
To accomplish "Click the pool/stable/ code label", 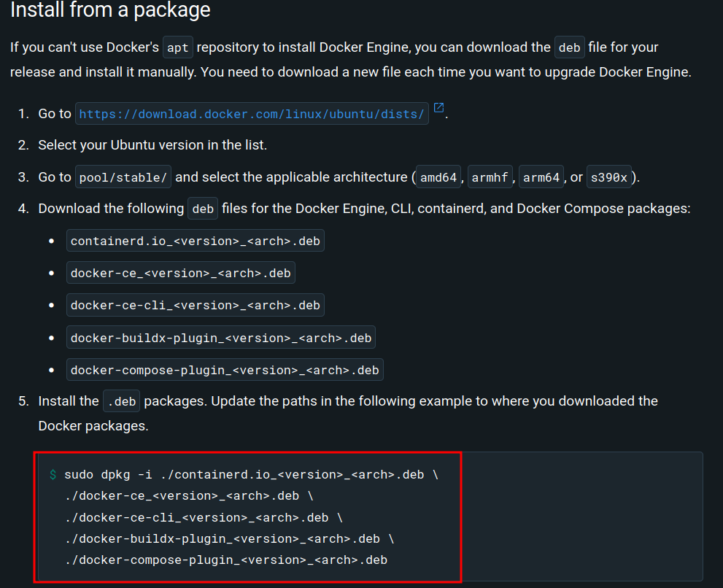I will tap(123, 177).
